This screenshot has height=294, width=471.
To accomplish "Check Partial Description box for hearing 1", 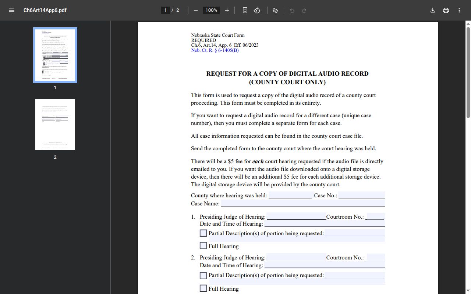I will pos(203,233).
